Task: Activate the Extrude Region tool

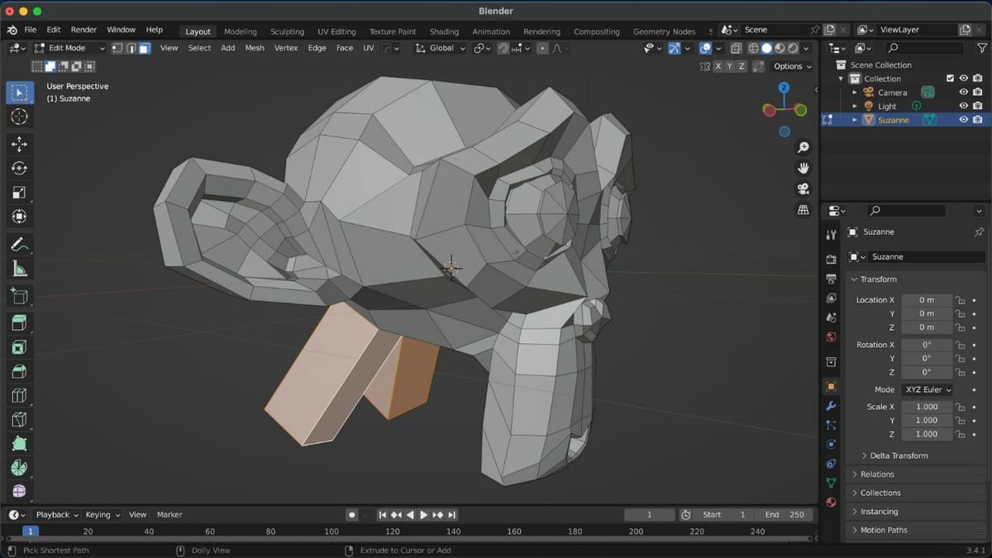Action: (x=20, y=322)
